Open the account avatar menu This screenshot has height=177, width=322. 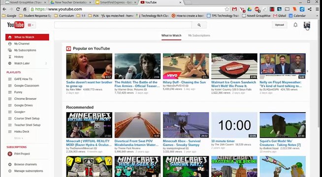click(307, 25)
